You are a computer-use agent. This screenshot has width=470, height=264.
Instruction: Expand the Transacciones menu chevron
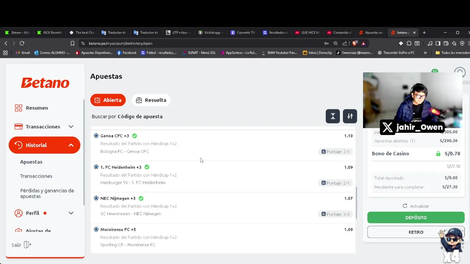pyautogui.click(x=71, y=126)
